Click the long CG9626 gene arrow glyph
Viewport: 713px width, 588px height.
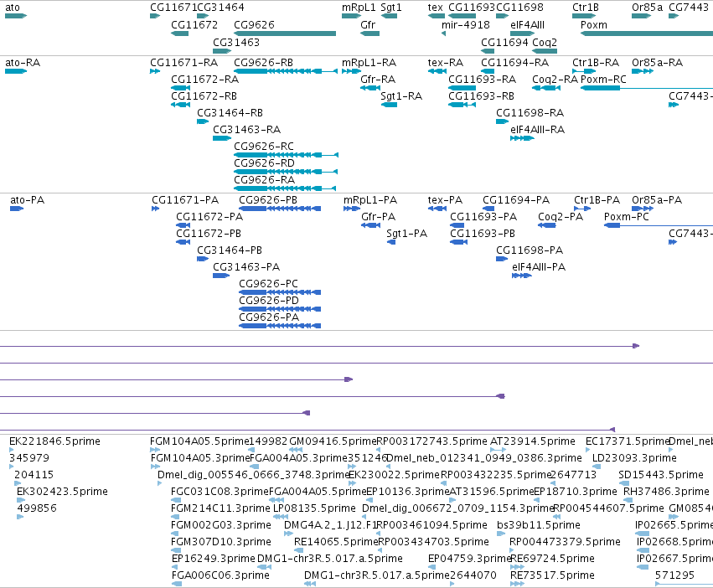click(x=285, y=34)
